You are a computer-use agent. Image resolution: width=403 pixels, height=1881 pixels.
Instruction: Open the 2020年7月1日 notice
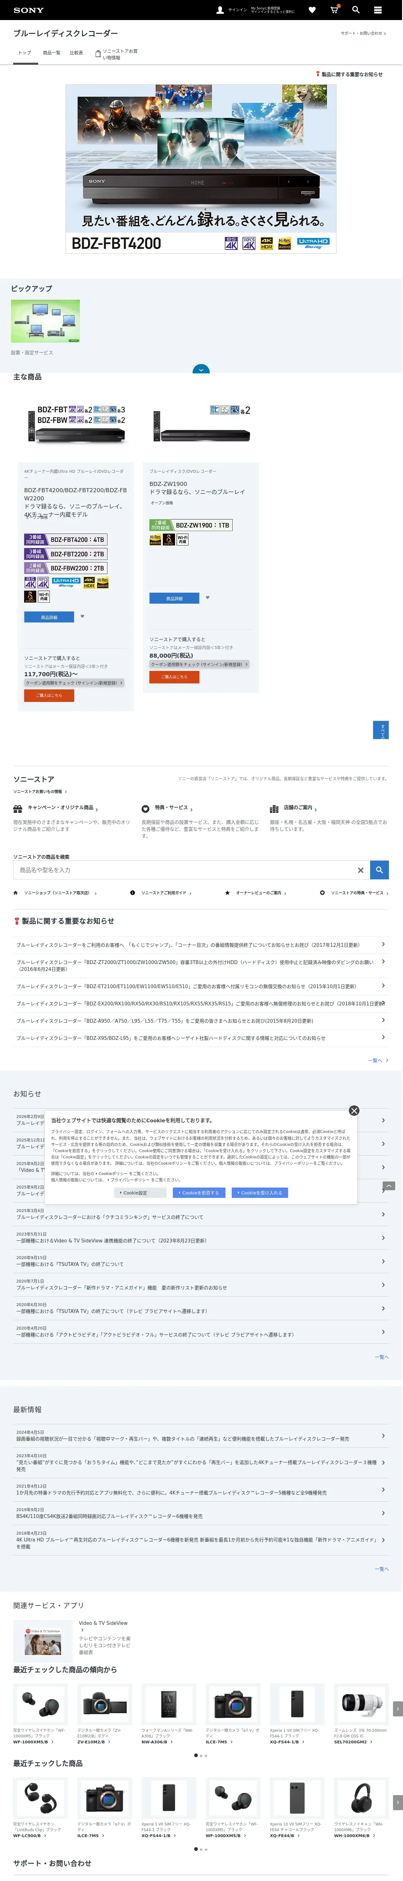[201, 1284]
